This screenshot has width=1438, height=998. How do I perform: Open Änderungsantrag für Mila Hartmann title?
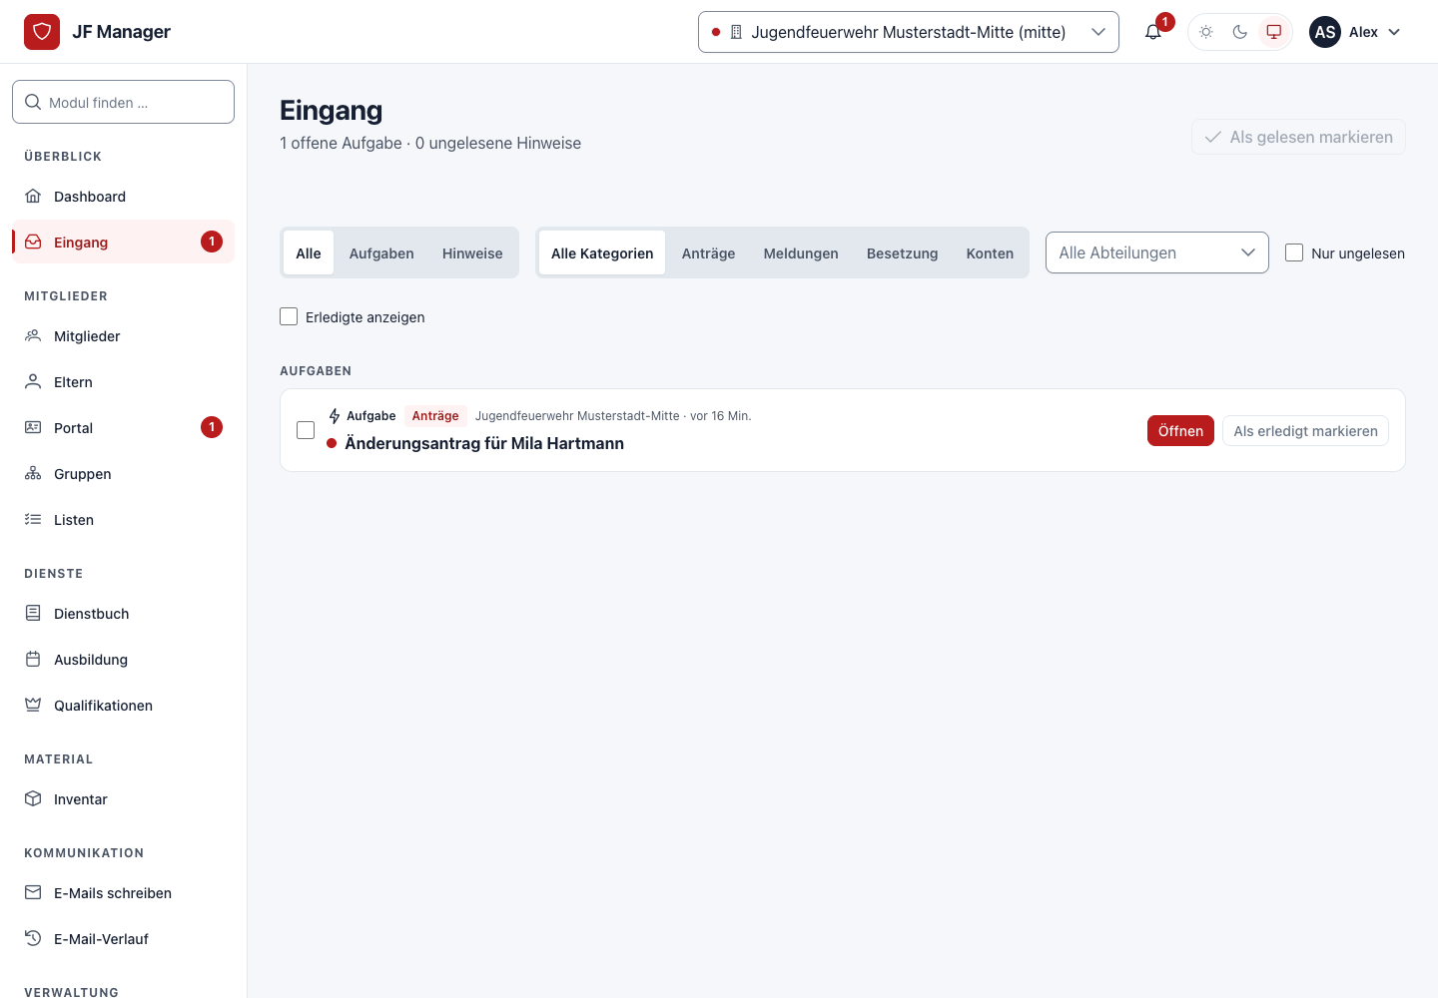(484, 443)
